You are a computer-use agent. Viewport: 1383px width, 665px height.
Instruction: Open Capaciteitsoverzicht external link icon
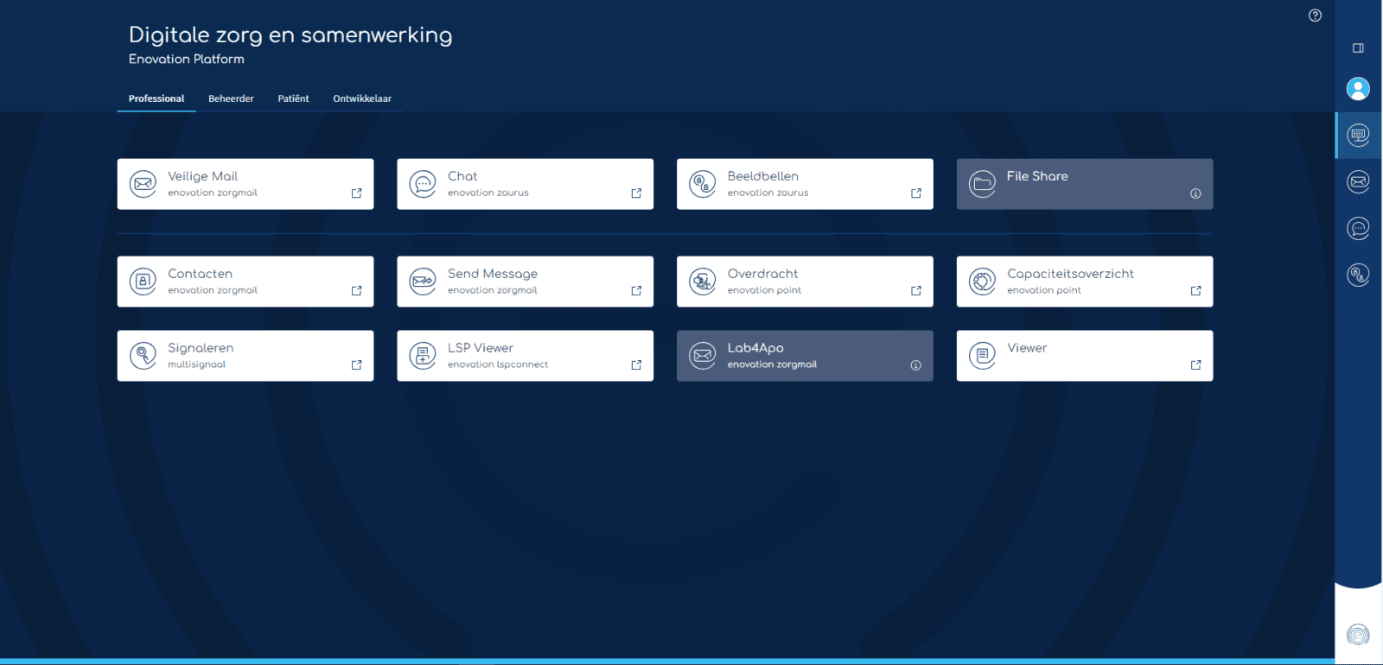tap(1196, 291)
